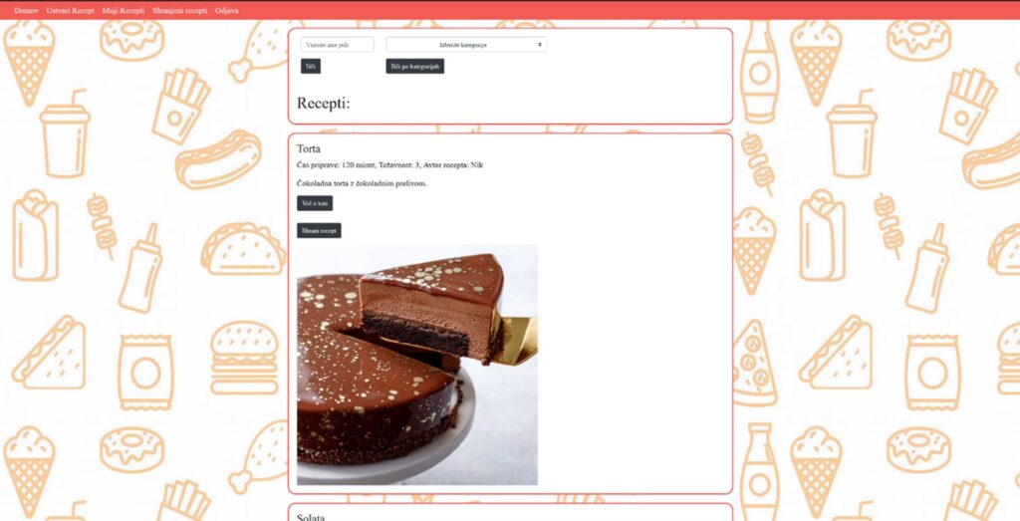Open the Moji Recepti page
Viewport: 1020px width, 521px height.
(x=124, y=10)
